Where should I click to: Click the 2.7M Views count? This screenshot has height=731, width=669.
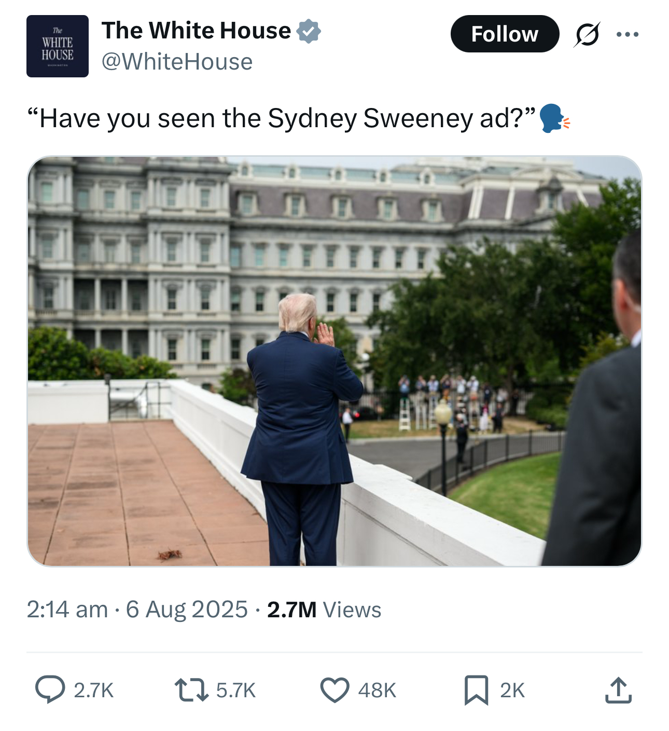pos(324,610)
